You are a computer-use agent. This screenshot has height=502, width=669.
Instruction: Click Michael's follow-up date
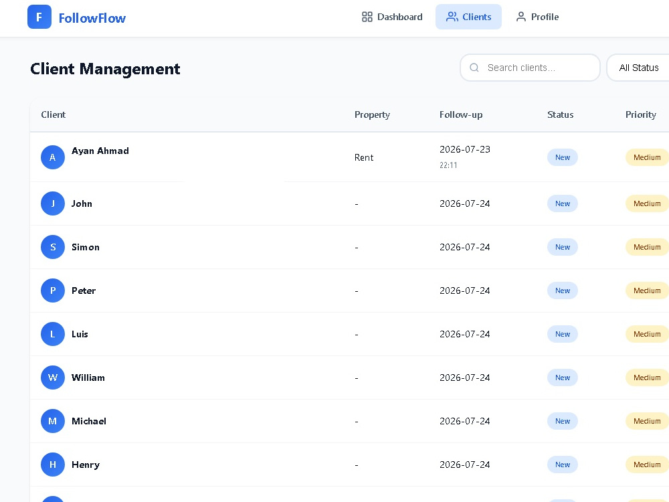tap(465, 421)
